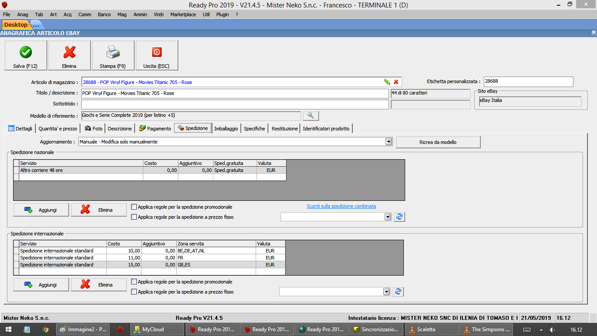Switch to the Quantita' e prezzo tab
The image size is (597, 336).
coord(58,128)
